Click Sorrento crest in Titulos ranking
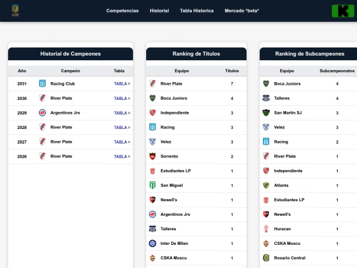Screen dimensions: 357x268 (153, 156)
